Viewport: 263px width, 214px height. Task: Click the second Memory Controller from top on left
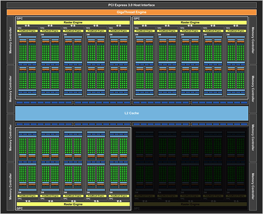pos(11,89)
